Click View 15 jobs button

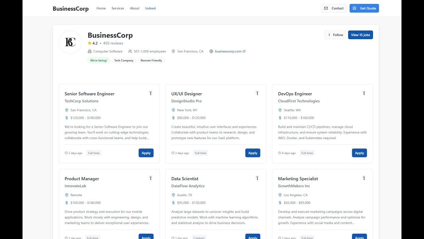360,35
